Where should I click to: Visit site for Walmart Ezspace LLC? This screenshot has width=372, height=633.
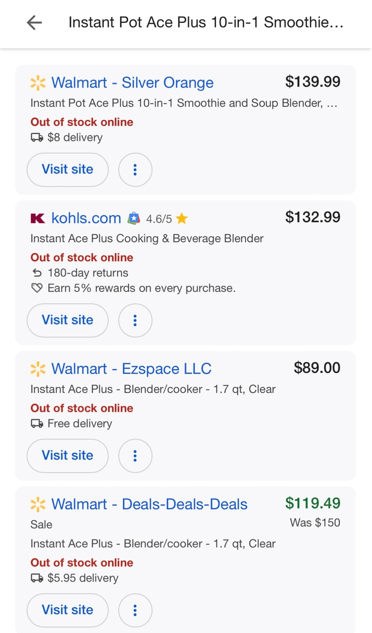tap(68, 456)
